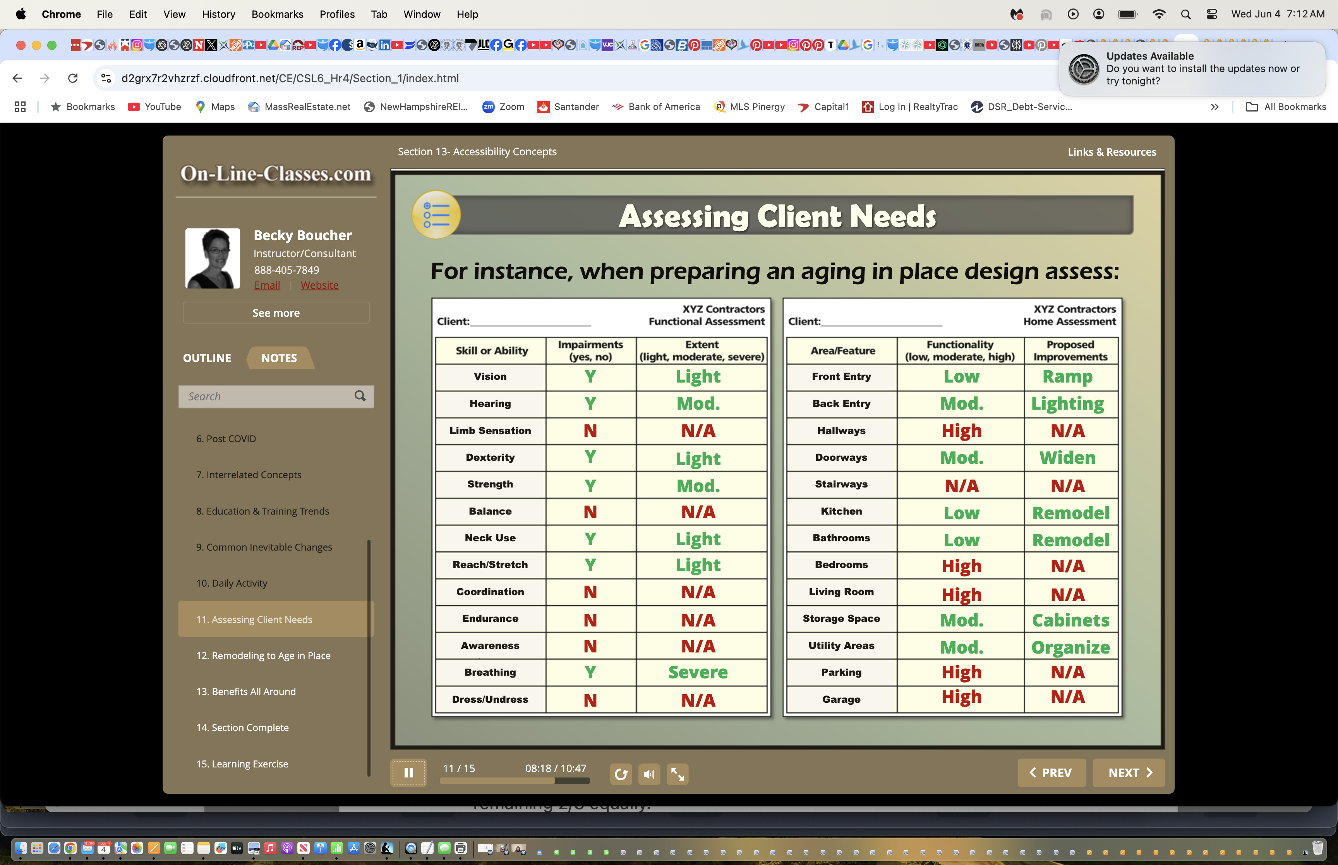The width and height of the screenshot is (1338, 865).
Task: Expand the See more instructor details
Action: coord(276,313)
